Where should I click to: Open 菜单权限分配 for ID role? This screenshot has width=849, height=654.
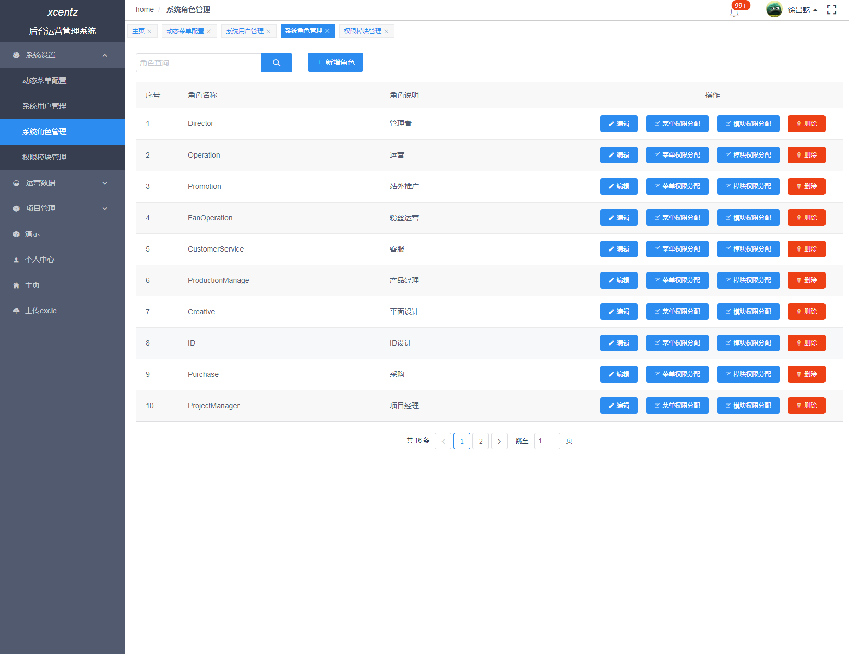[677, 343]
